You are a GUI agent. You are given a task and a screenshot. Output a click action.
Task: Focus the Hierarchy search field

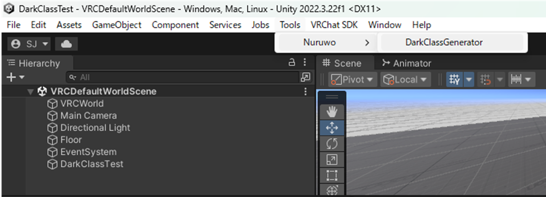(x=182, y=77)
